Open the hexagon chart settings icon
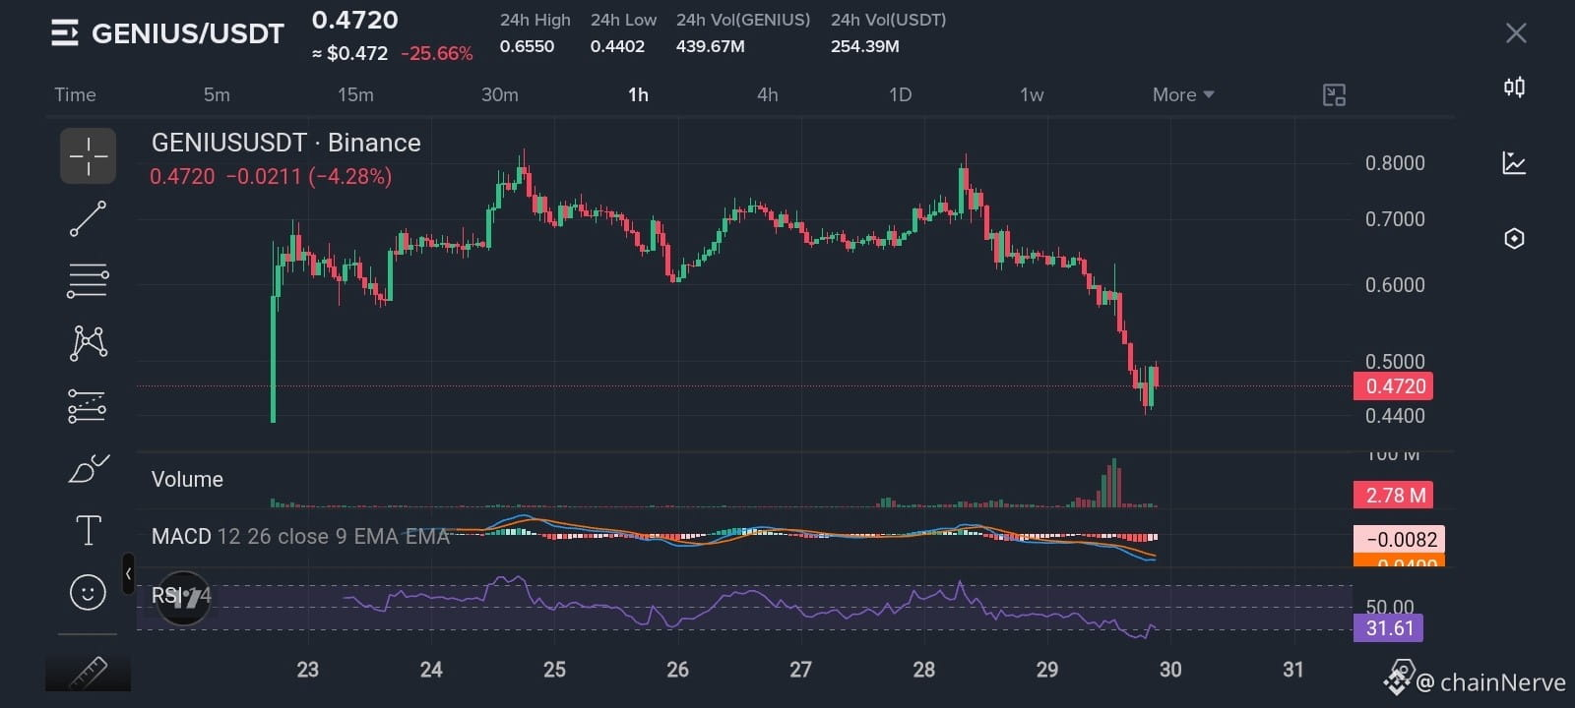Screen dimensions: 1575x708 click(1514, 238)
